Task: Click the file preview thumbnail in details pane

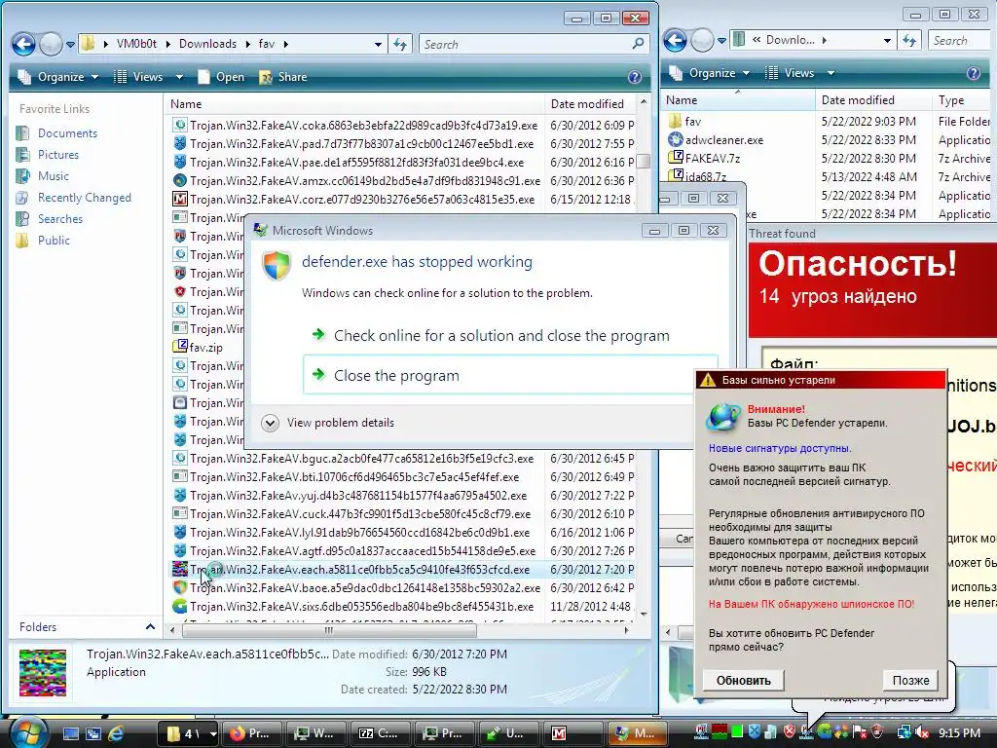Action: click(x=43, y=672)
